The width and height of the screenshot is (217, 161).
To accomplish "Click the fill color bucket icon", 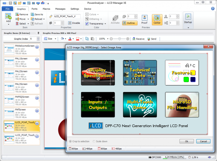I will point(62,38).
